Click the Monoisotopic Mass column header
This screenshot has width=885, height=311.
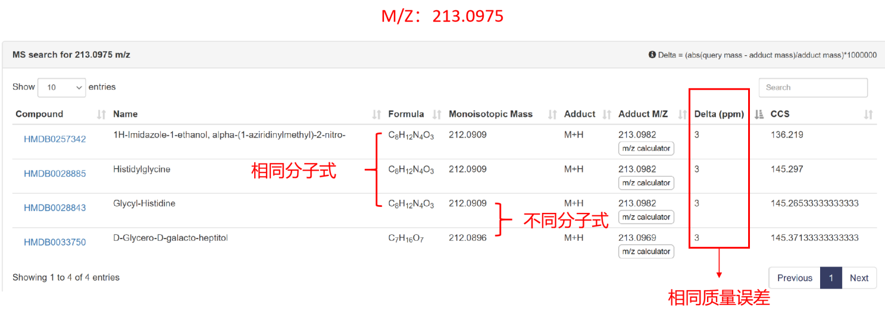pyautogui.click(x=490, y=114)
